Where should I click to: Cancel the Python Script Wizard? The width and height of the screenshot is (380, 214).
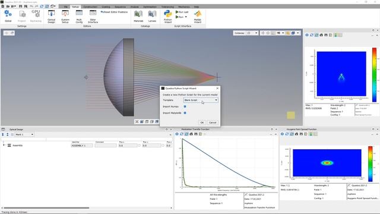coord(213,122)
